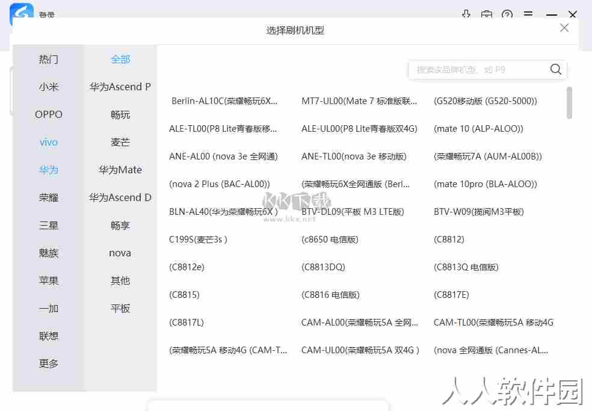Choose model (mate 10 (ALP-ALOO))
Screen dimensions: 592x411
pyautogui.click(x=478, y=129)
